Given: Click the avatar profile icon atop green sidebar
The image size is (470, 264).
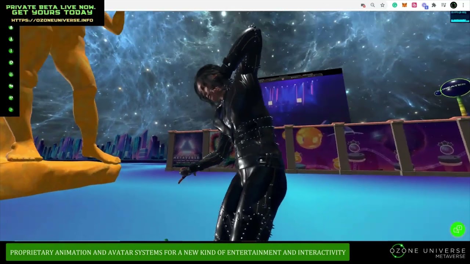Looking at the screenshot, I should [x=11, y=27].
